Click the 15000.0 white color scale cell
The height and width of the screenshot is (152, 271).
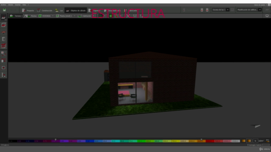click(235, 141)
